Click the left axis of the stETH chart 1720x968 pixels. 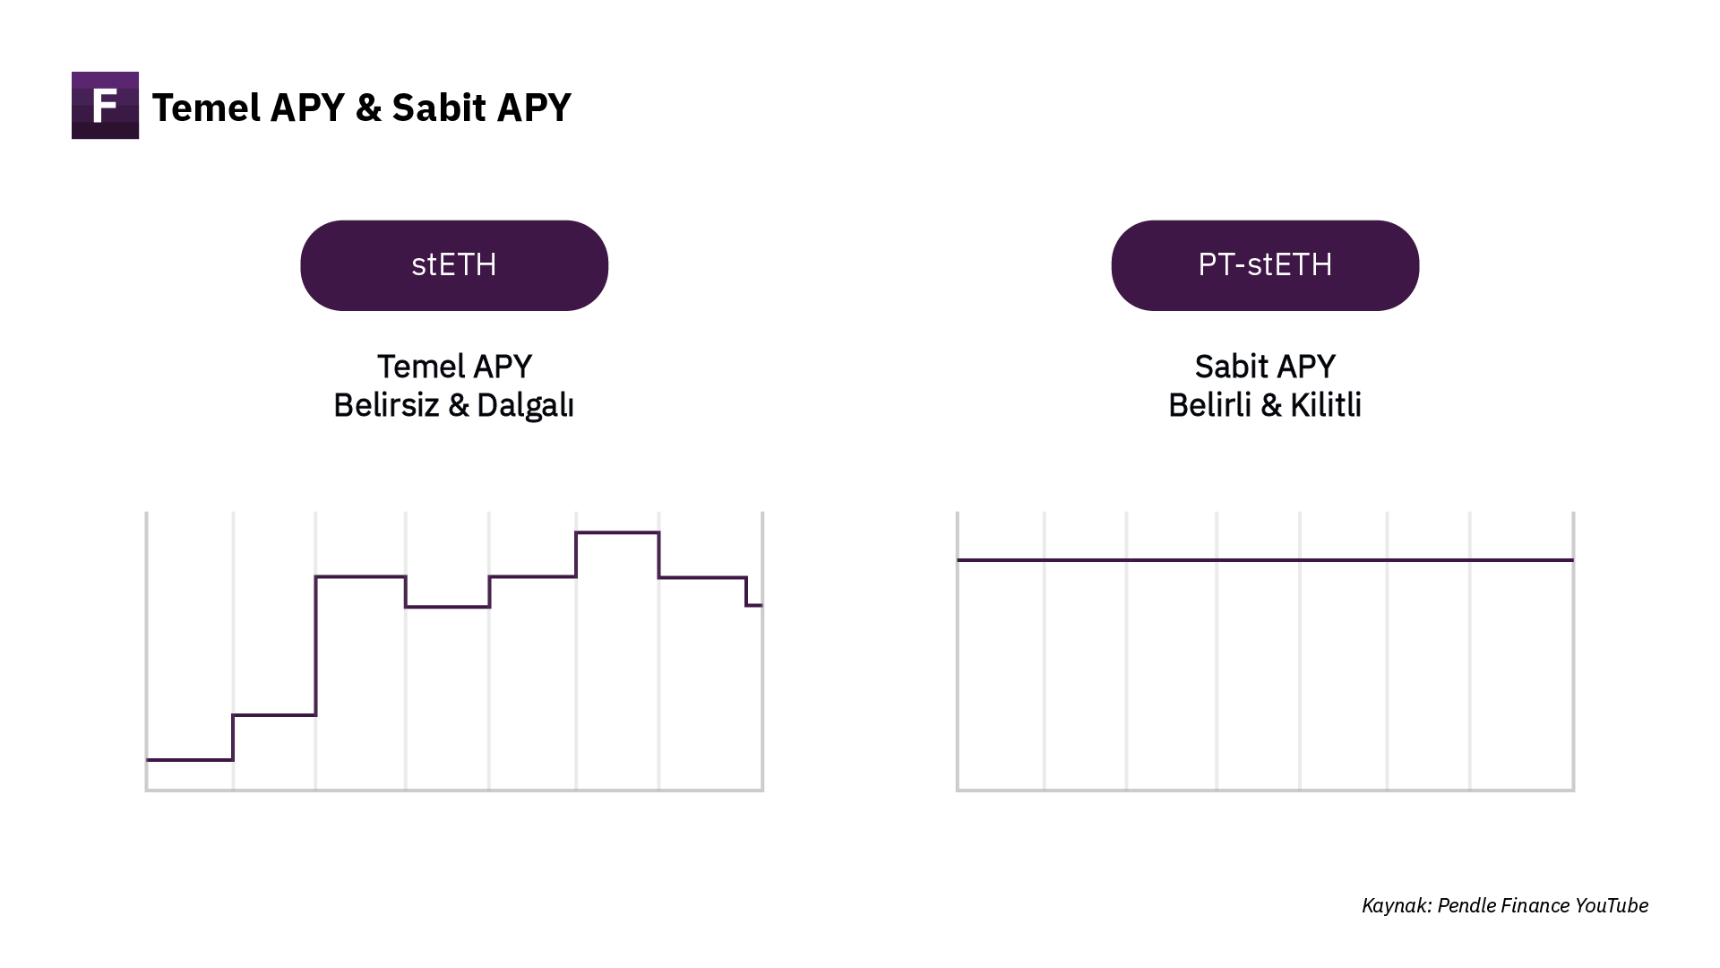(146, 652)
